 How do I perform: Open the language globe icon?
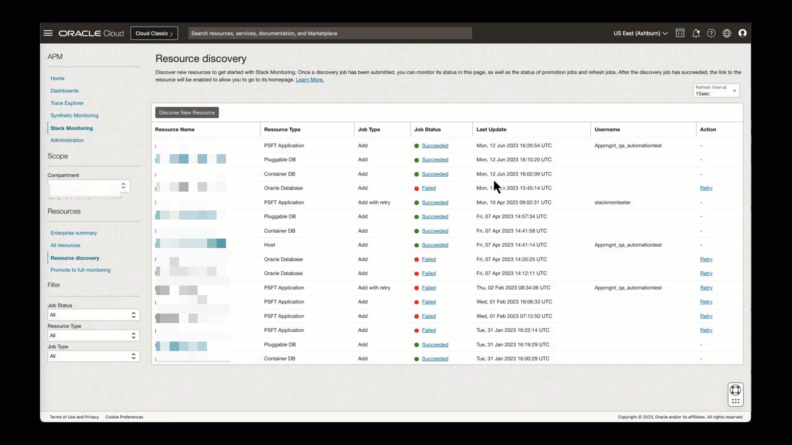[x=727, y=33]
